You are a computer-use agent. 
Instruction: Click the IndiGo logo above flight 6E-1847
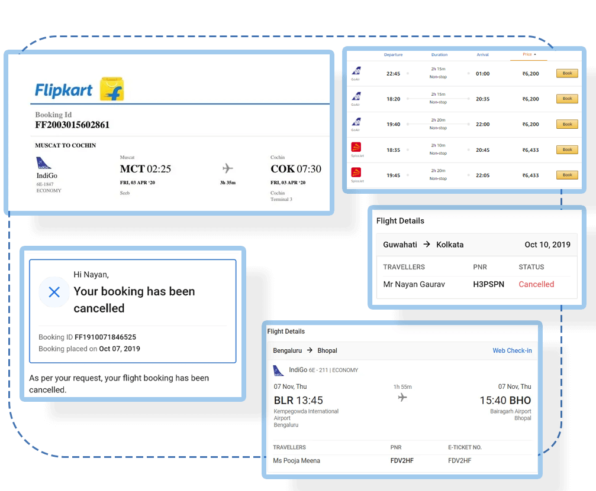point(43,163)
